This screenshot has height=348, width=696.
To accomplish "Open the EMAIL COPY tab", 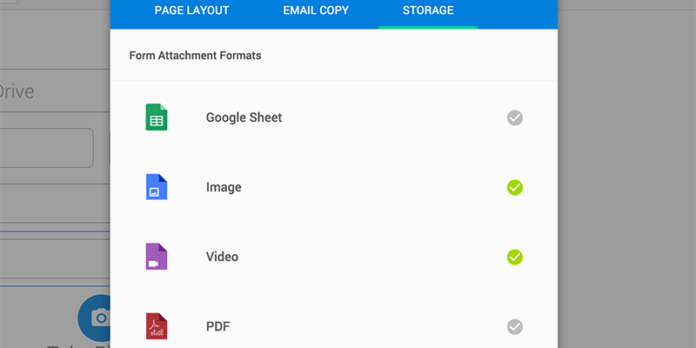I will 316,10.
